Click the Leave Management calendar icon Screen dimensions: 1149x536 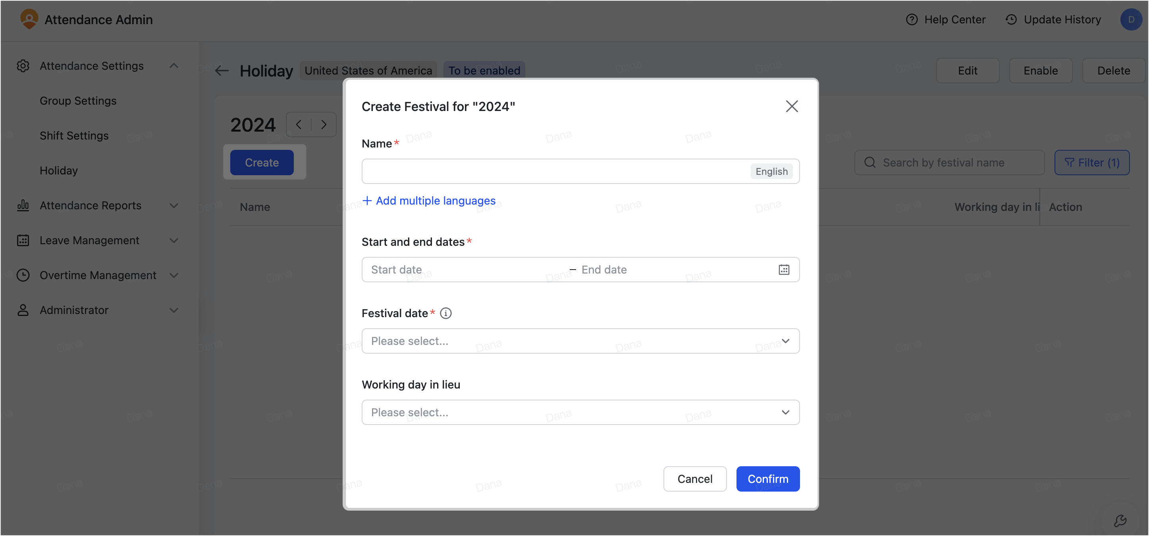point(23,240)
